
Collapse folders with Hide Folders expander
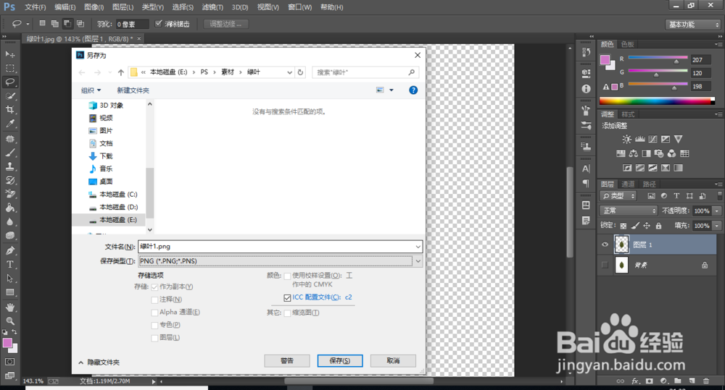[x=99, y=363]
